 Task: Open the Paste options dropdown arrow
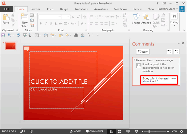pyautogui.click(x=5, y=26)
